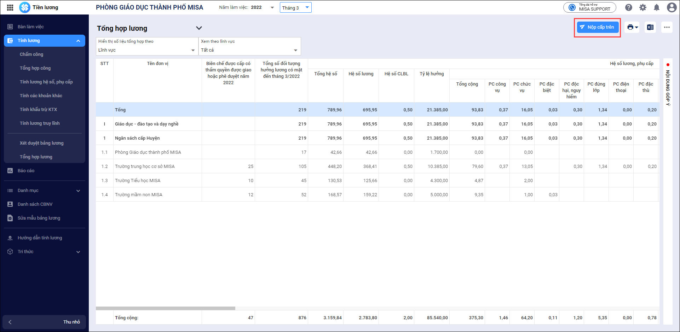This screenshot has height=332, width=680.
Task: Open the app launcher grid icon
Action: click(x=10, y=7)
